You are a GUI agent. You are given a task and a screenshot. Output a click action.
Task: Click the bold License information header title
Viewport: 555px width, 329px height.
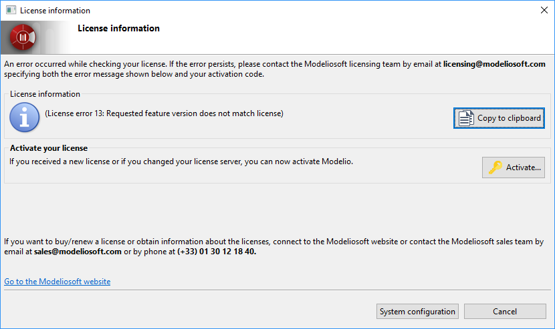(118, 28)
